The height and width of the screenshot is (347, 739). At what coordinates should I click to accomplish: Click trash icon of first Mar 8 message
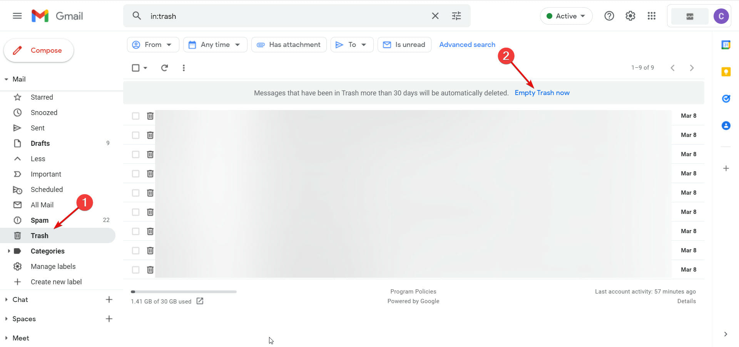click(150, 116)
